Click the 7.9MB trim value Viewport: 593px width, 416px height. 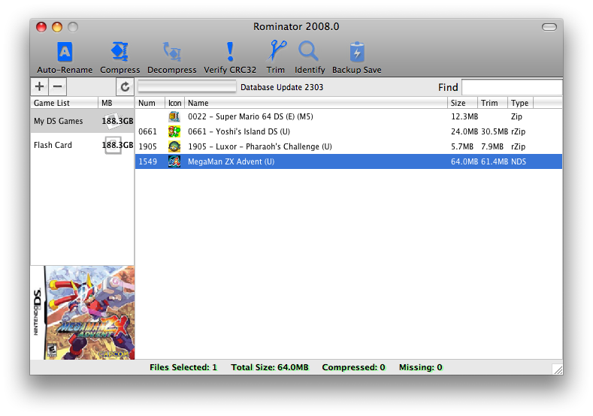point(492,146)
